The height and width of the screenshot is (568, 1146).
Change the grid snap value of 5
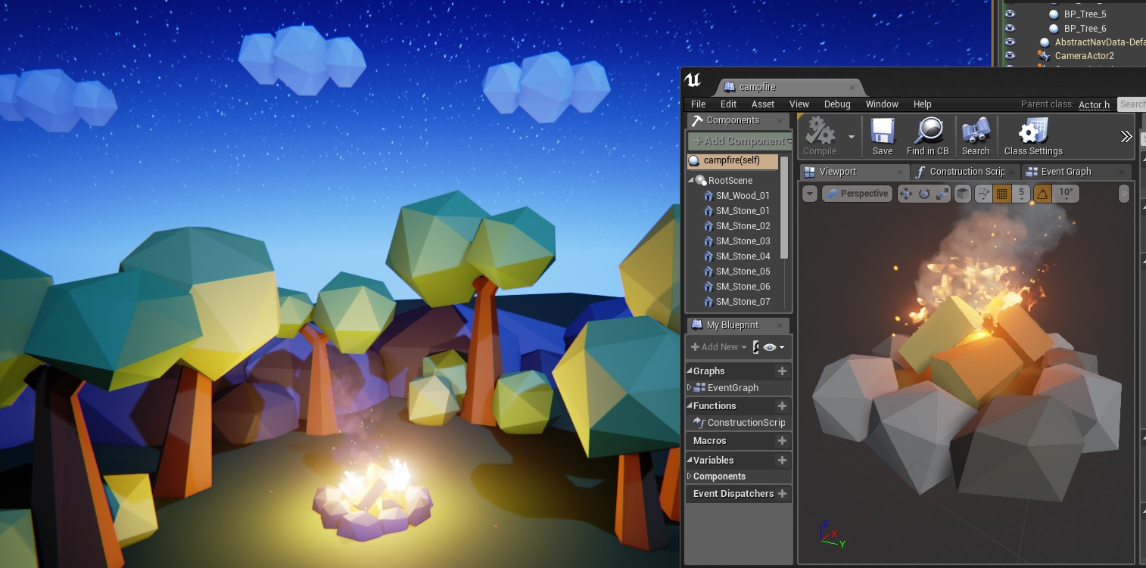1021,194
